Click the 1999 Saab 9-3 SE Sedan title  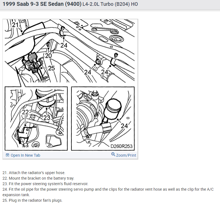(x=42, y=4)
